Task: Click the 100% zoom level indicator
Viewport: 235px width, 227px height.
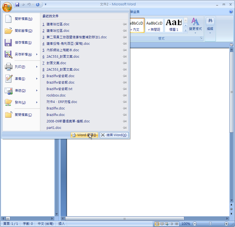Action: [186, 224]
